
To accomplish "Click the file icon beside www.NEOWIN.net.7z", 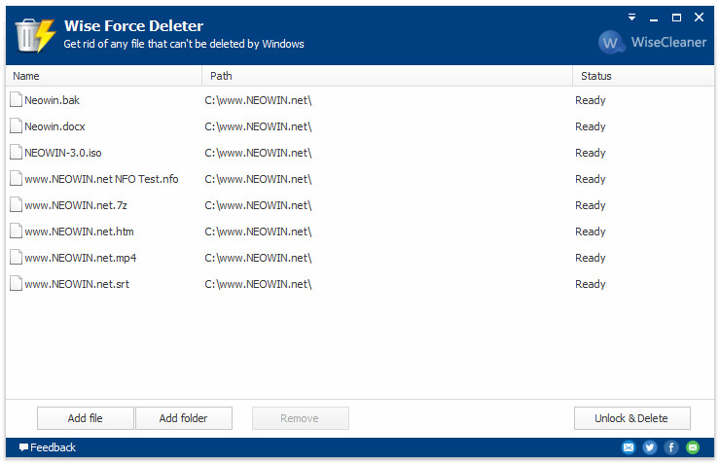I will tap(17, 204).
